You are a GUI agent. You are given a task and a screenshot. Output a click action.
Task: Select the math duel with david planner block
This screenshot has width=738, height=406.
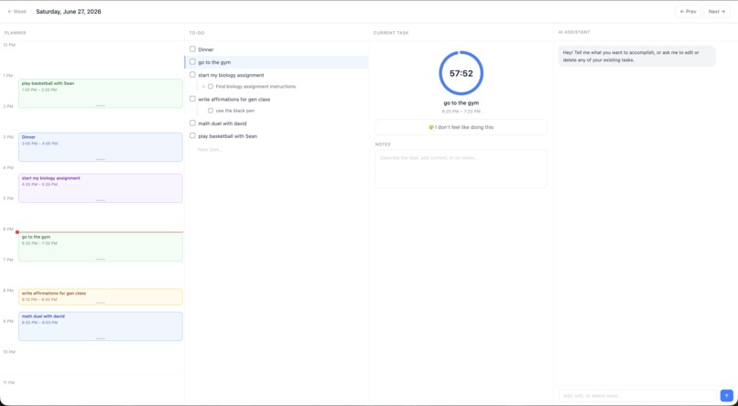[x=100, y=326]
